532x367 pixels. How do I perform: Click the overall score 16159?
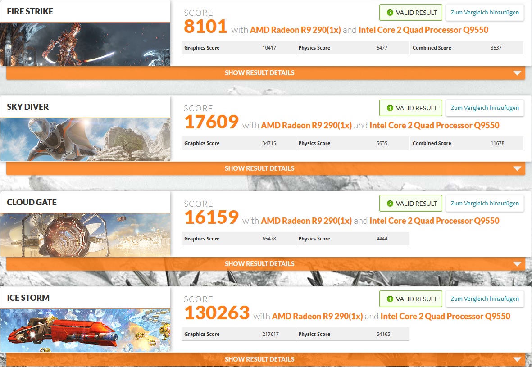click(x=211, y=217)
